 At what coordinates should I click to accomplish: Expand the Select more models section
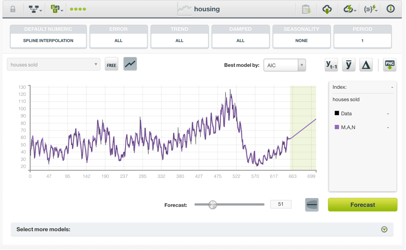pos(384,229)
